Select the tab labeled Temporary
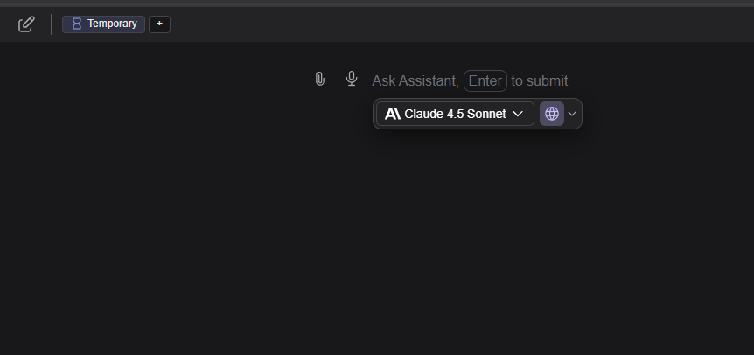 [x=112, y=24]
